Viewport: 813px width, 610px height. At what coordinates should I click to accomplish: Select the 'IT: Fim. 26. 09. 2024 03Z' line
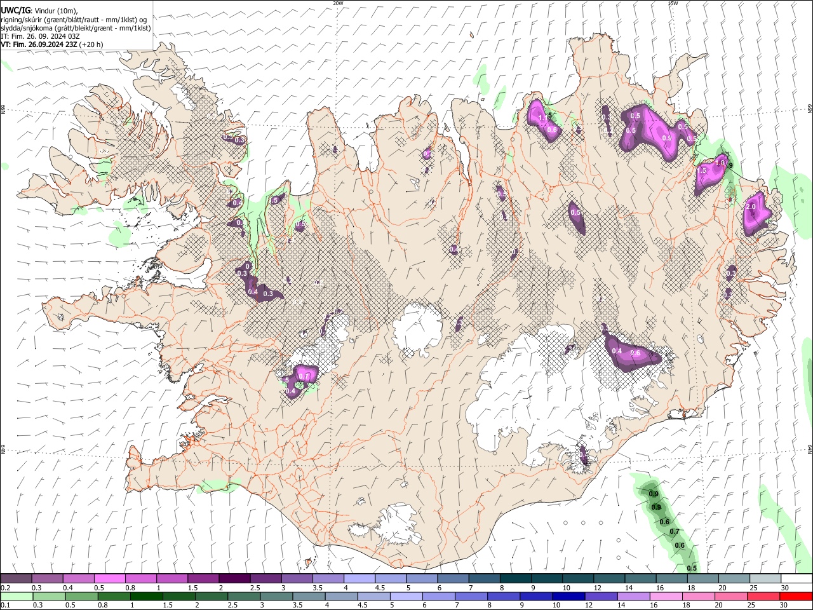pos(40,36)
